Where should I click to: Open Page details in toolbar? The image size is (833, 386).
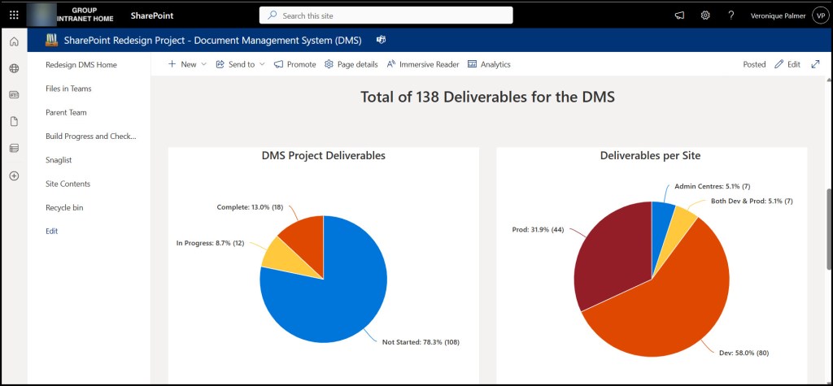[x=351, y=64]
